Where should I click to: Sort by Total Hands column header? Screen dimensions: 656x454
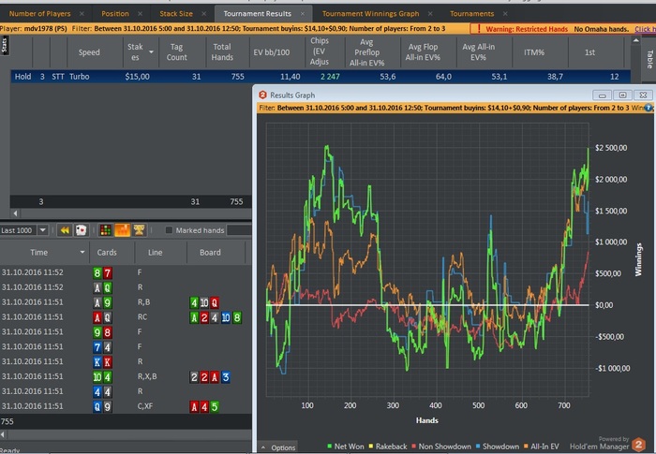coord(222,52)
